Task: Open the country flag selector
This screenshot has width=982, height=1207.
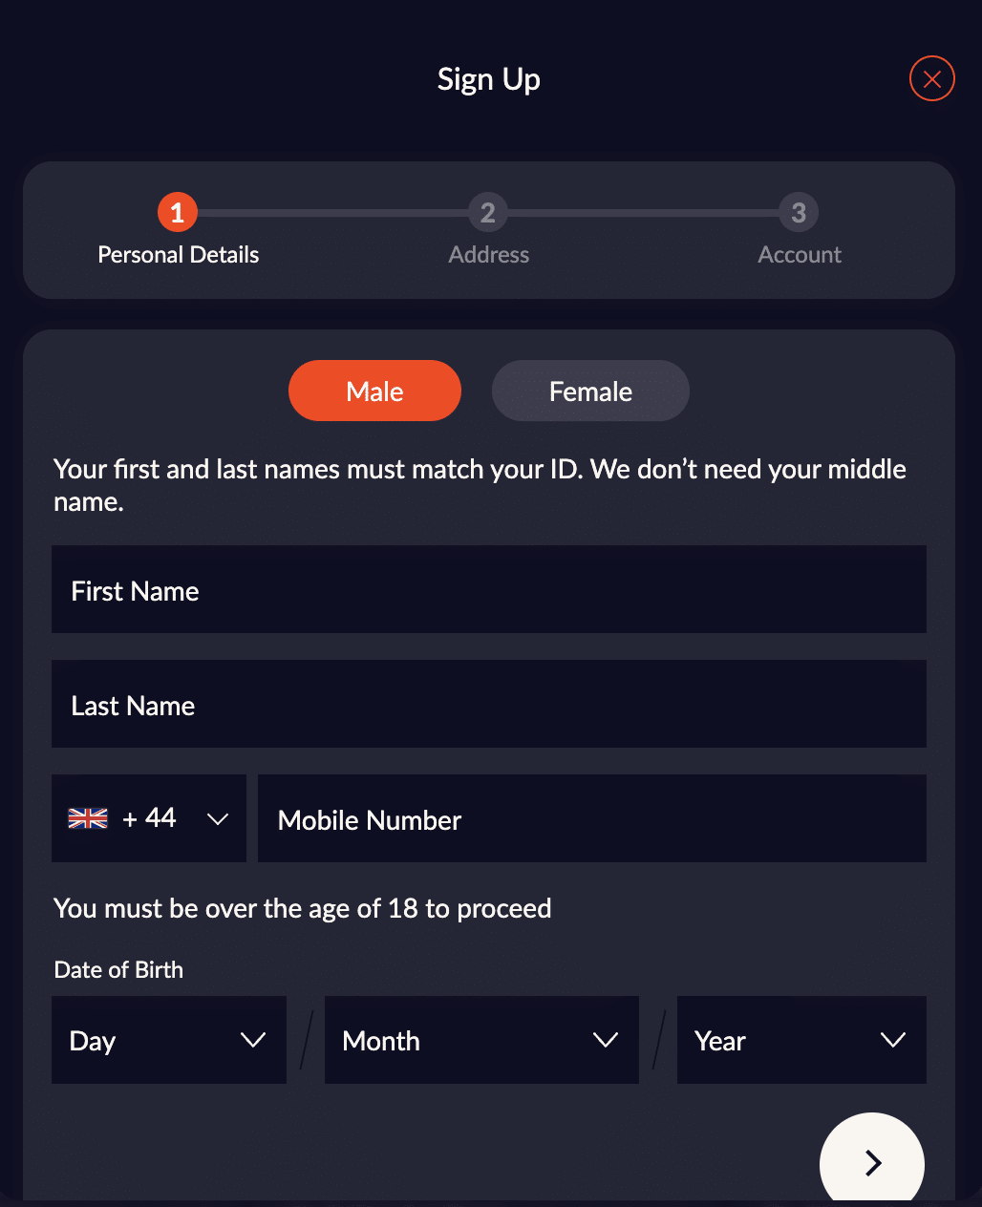Action: tap(148, 818)
